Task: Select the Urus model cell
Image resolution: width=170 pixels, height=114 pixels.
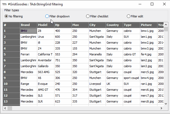Action: point(46,37)
